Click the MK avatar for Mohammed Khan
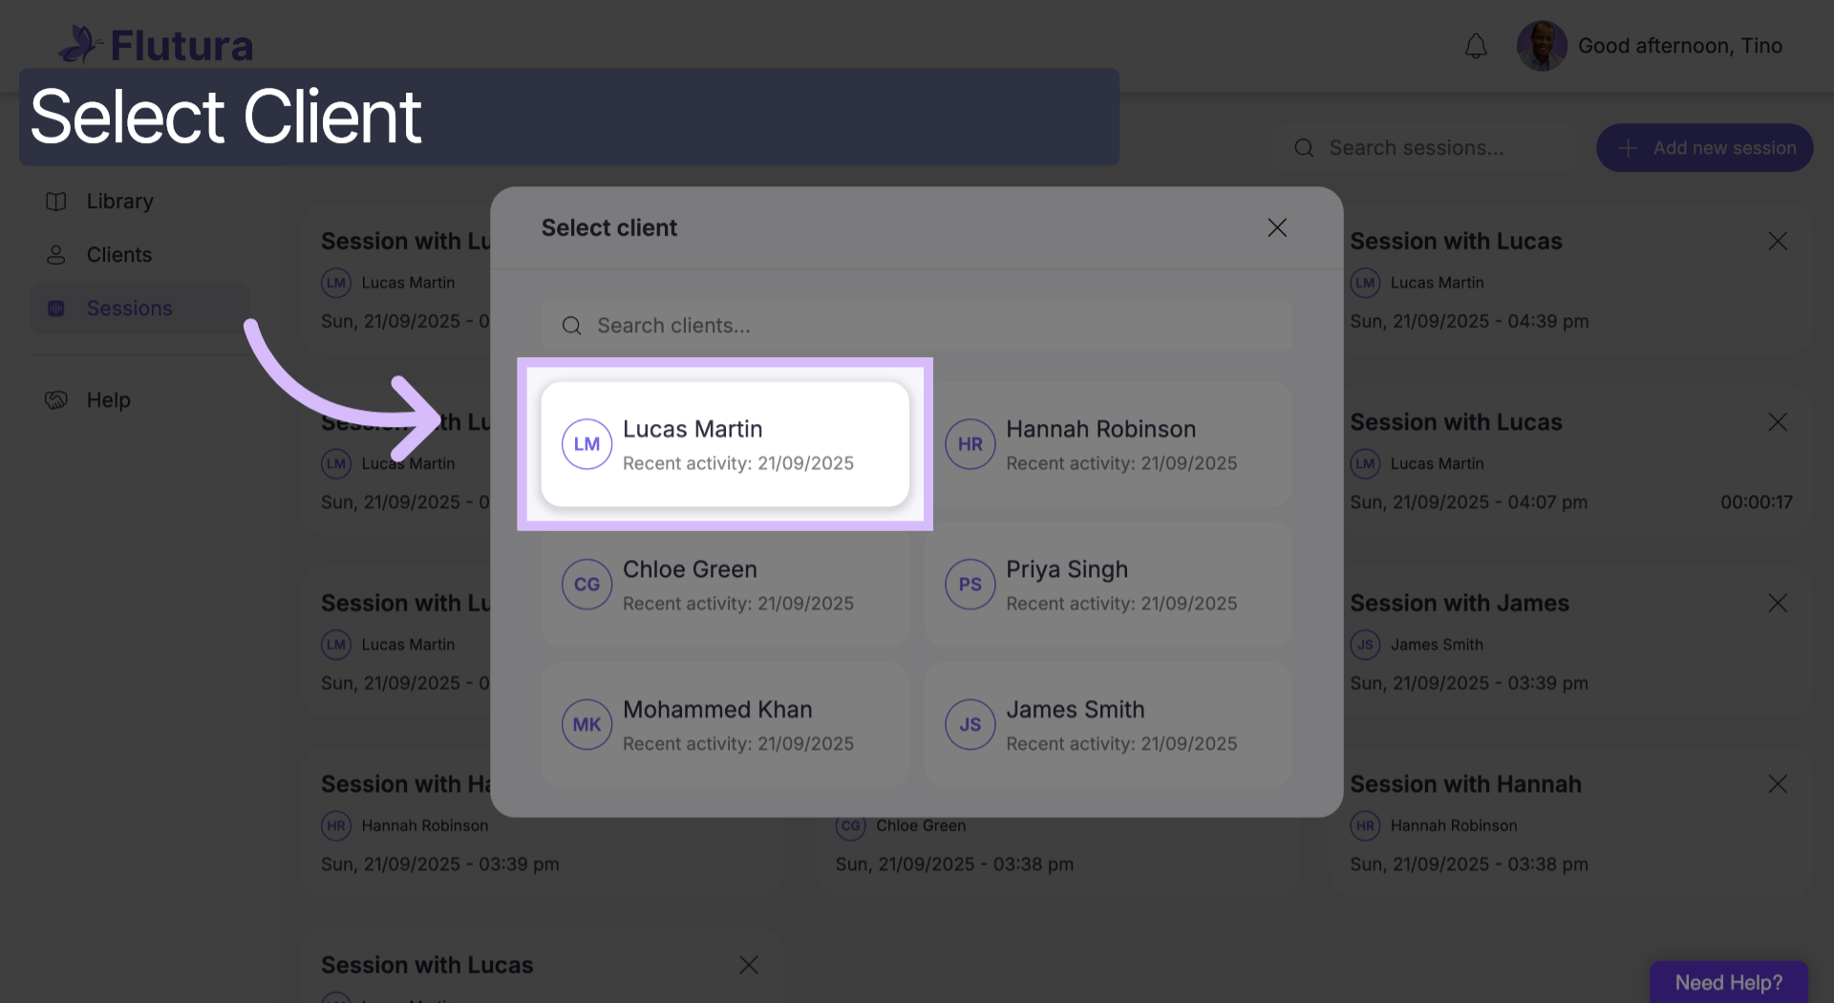 click(586, 725)
